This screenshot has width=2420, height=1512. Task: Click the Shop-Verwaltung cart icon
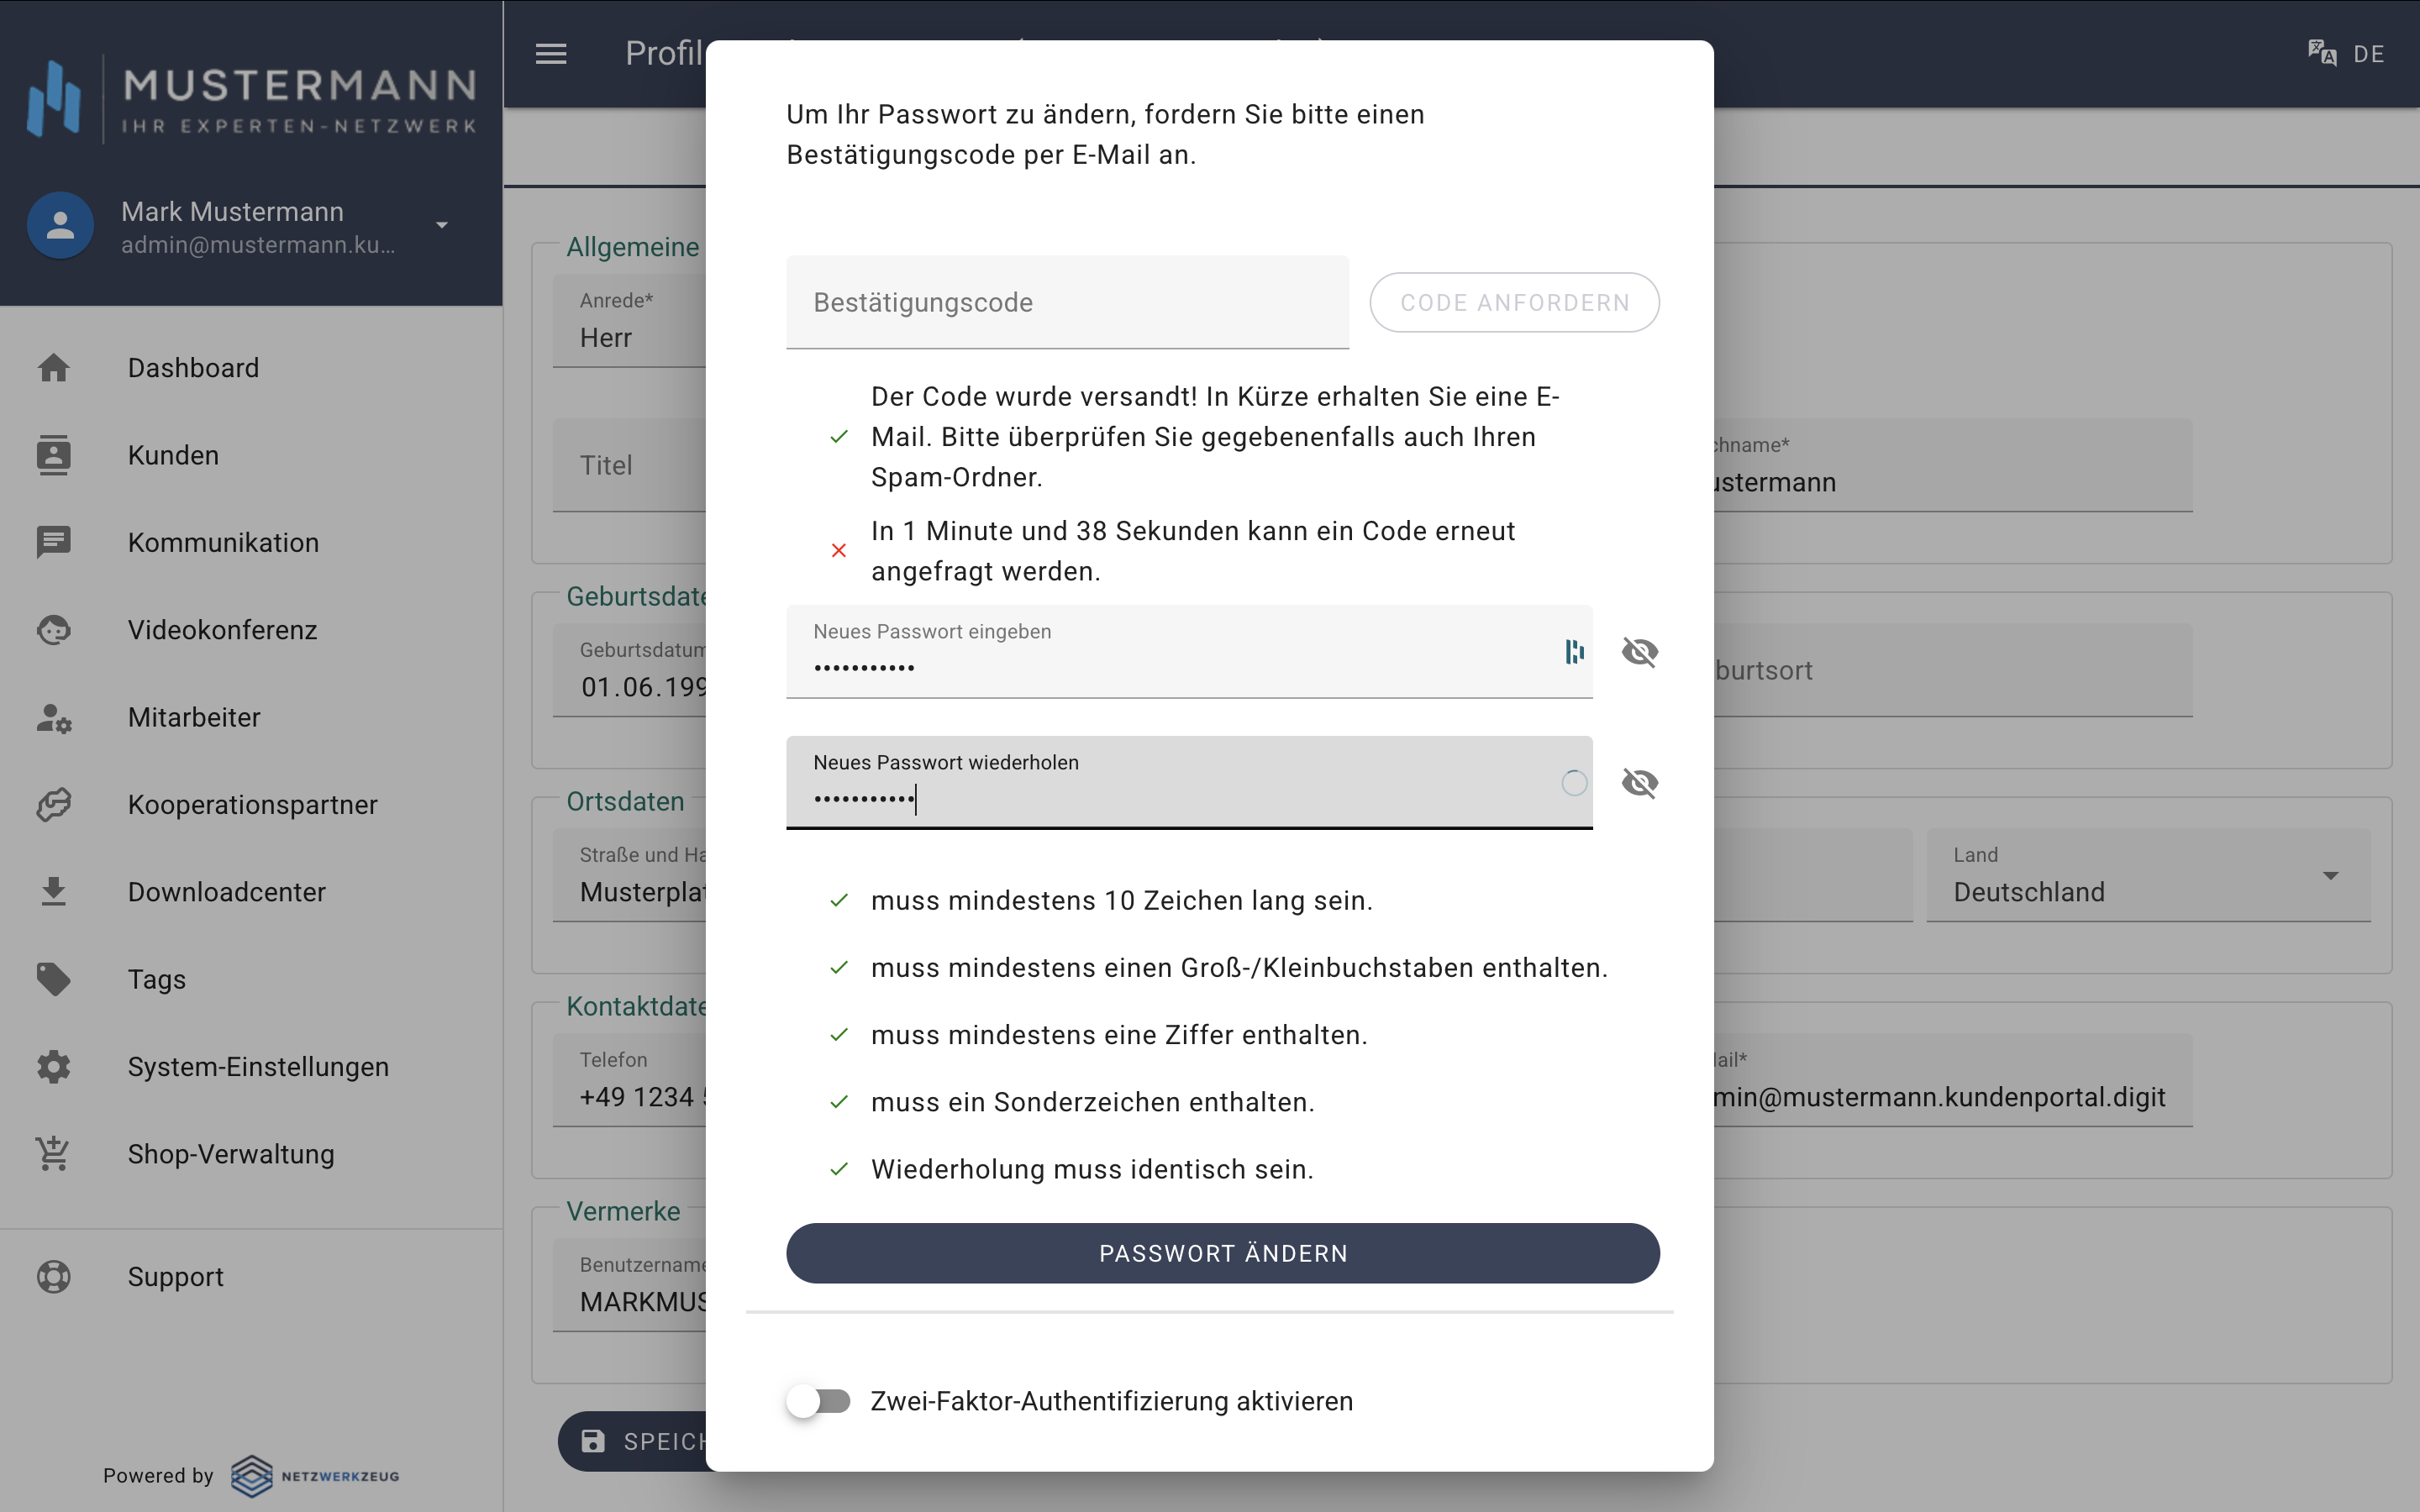[x=54, y=1154]
